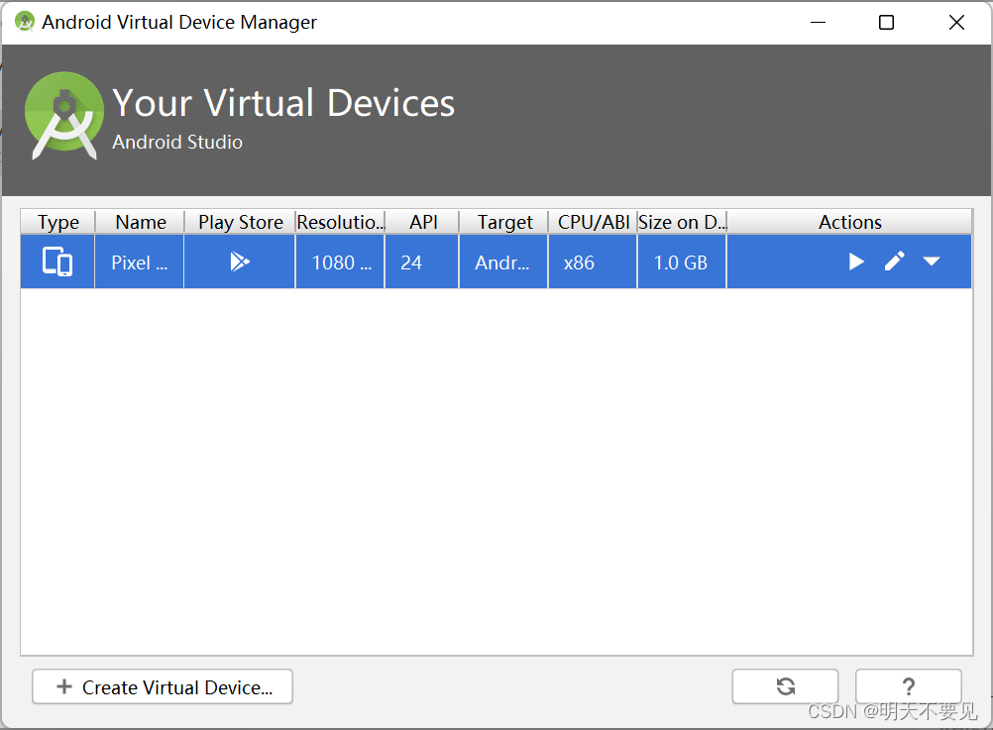Sort by the Type column header
Viewport: 993px width, 730px height.
[57, 222]
